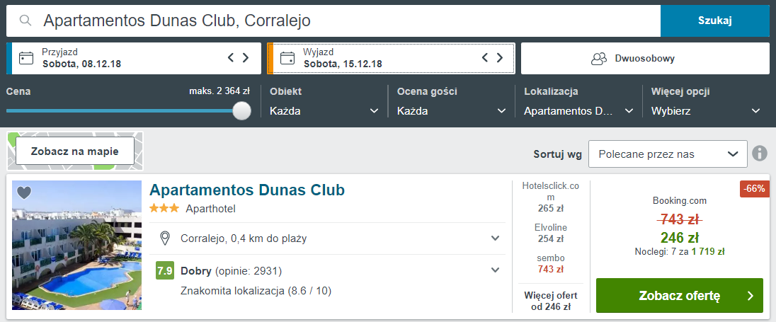Open the arrival date calendar icon

25,58
